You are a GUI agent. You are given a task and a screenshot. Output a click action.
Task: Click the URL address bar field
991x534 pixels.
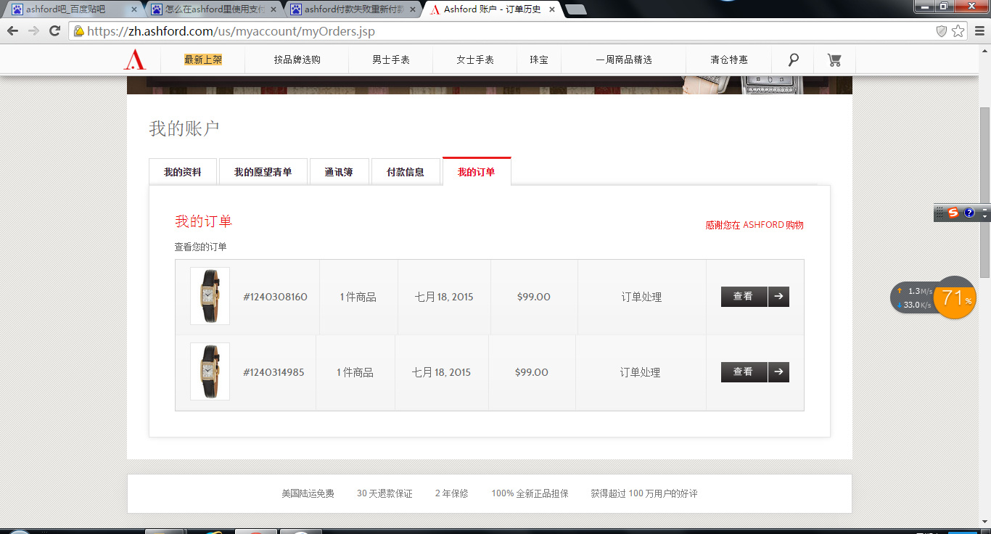pos(508,31)
